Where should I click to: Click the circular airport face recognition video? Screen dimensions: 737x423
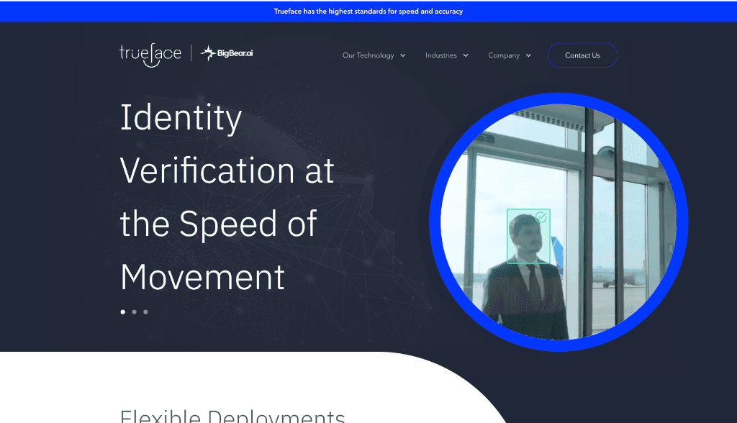point(559,222)
